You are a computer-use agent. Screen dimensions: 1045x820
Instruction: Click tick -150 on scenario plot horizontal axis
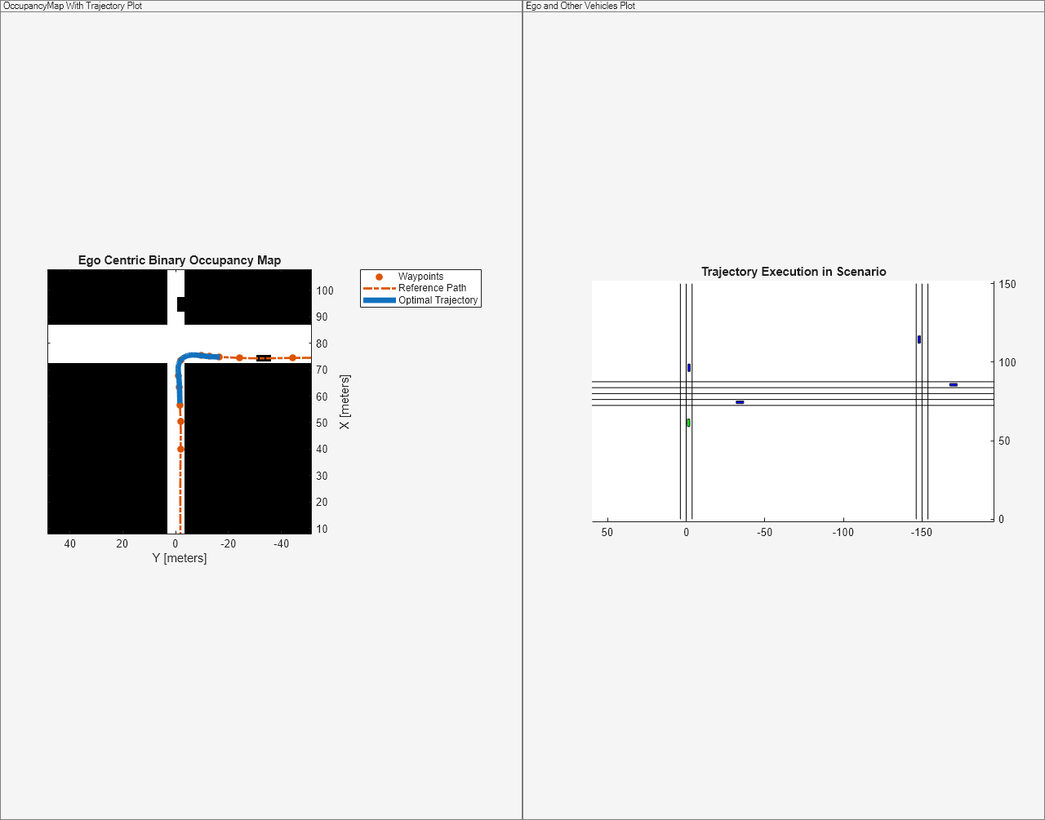pyautogui.click(x=921, y=532)
